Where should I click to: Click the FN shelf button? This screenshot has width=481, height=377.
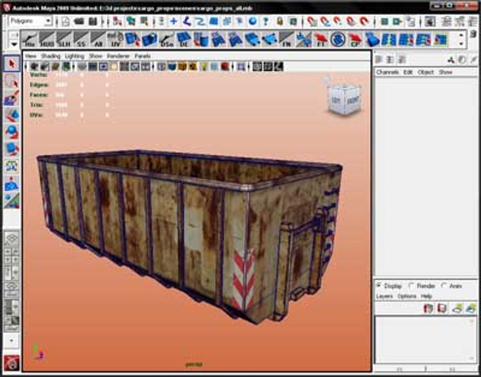coord(287,39)
